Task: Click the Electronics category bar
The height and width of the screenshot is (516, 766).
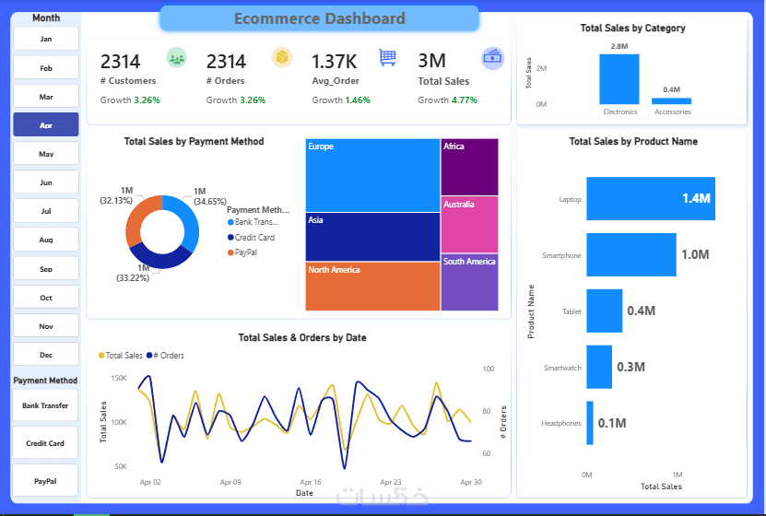Action: (619, 79)
